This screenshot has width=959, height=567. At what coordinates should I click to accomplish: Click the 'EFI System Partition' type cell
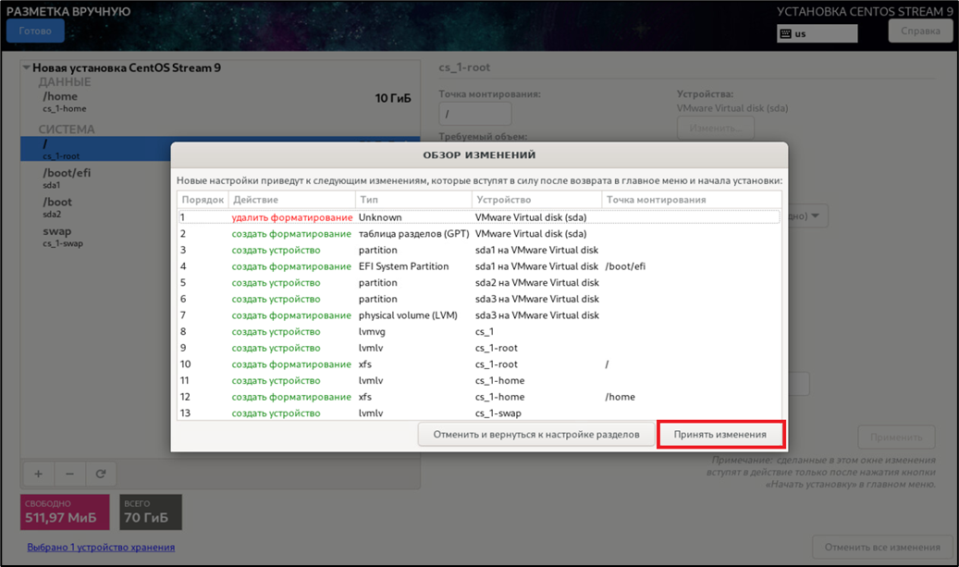coord(403,266)
